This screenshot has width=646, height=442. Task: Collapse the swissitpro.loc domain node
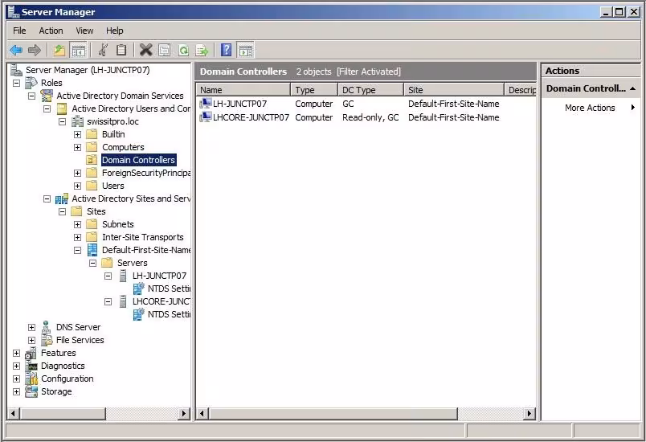pos(63,121)
